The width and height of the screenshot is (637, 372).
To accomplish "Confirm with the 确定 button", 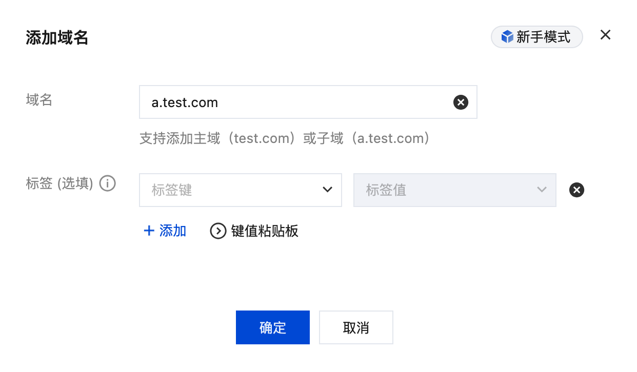I will (272, 327).
